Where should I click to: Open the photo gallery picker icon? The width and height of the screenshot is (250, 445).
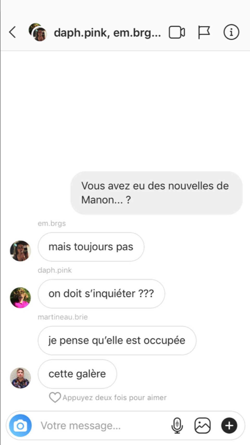203,425
